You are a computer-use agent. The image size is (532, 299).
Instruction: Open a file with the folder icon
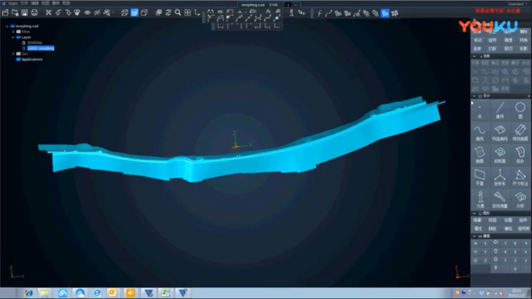pos(5,13)
